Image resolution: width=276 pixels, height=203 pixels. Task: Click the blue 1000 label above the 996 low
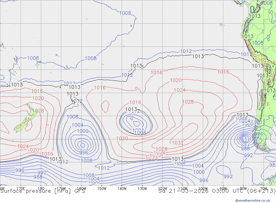[83, 131]
